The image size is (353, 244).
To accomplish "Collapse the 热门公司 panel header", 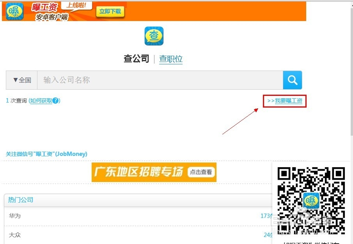I will [x=20, y=200].
